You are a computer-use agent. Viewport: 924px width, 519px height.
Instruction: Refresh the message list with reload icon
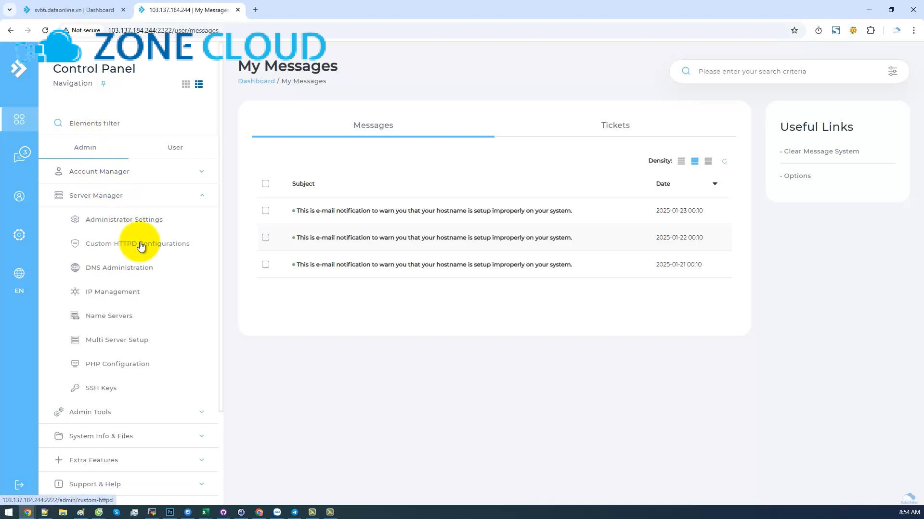pyautogui.click(x=724, y=161)
